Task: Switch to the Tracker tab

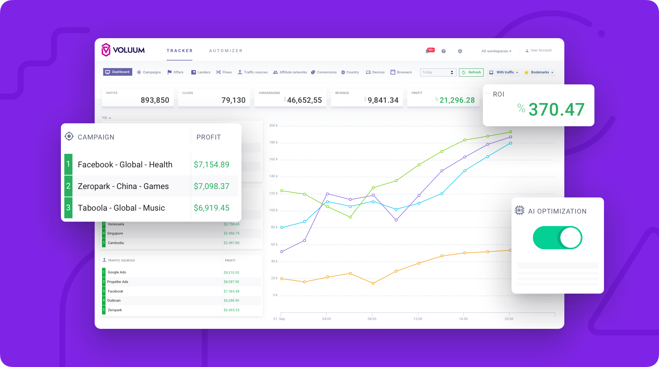Action: pyautogui.click(x=180, y=51)
